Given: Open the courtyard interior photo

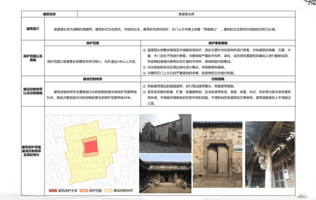Looking at the screenshot, I should pos(165,173).
